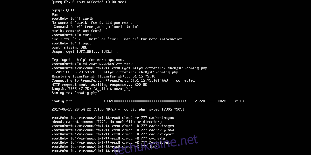The height and width of the screenshot is (155, 311).
Task: Click the 'chmod: cannot access 777' error
Action: (107, 122)
